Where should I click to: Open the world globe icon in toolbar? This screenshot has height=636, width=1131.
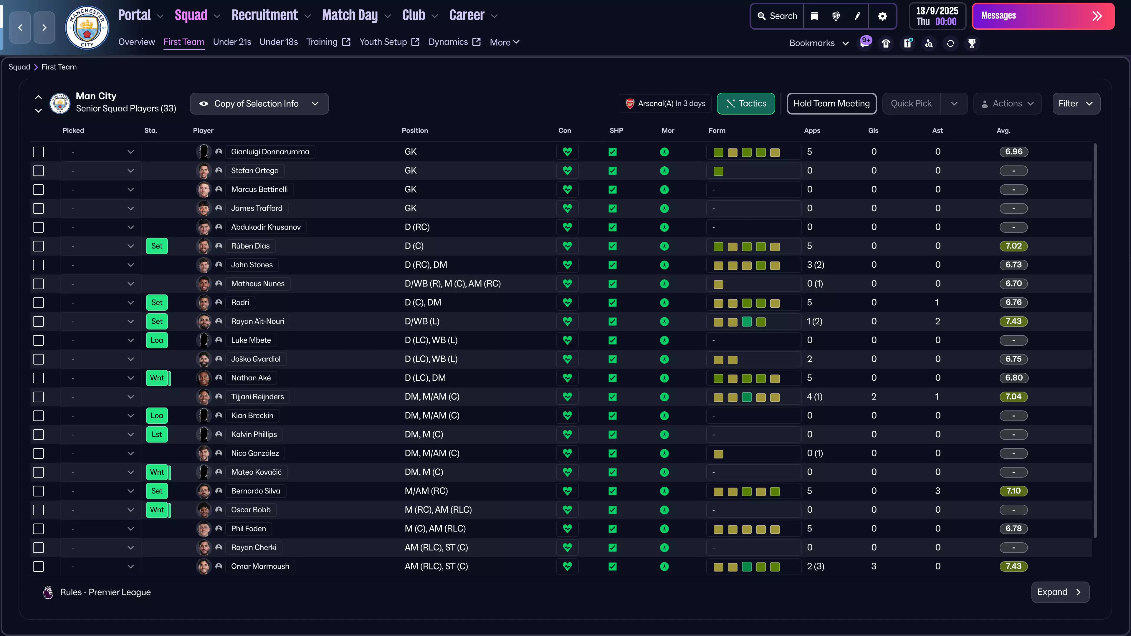(x=836, y=16)
